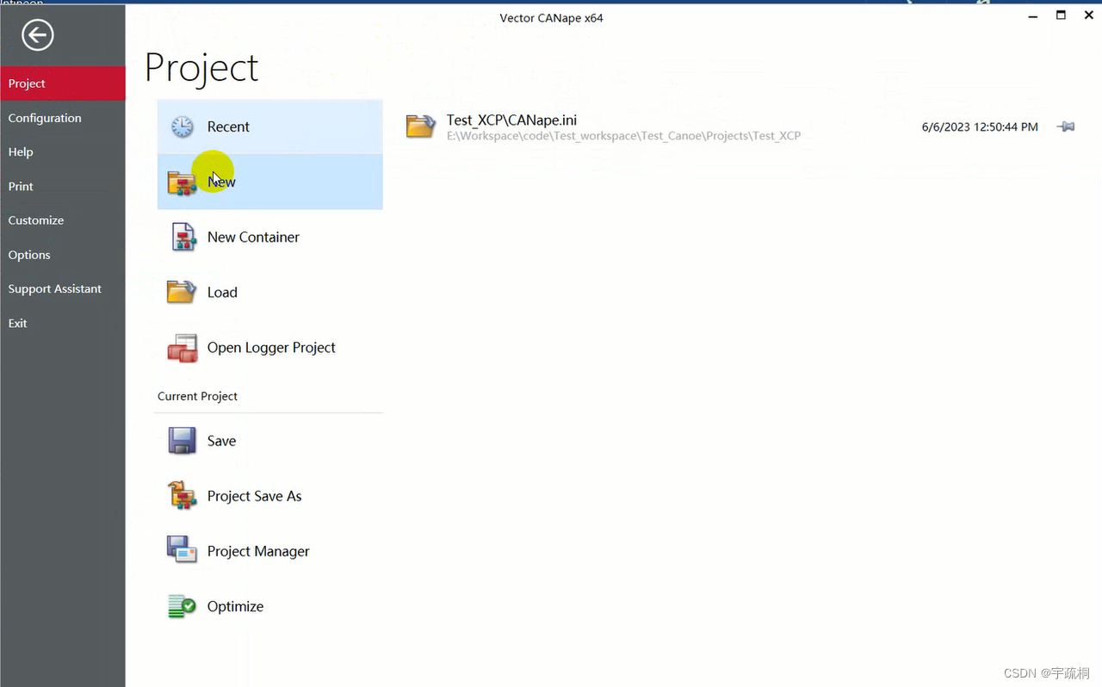
Task: Click Exit in the sidebar
Action: [x=63, y=323]
